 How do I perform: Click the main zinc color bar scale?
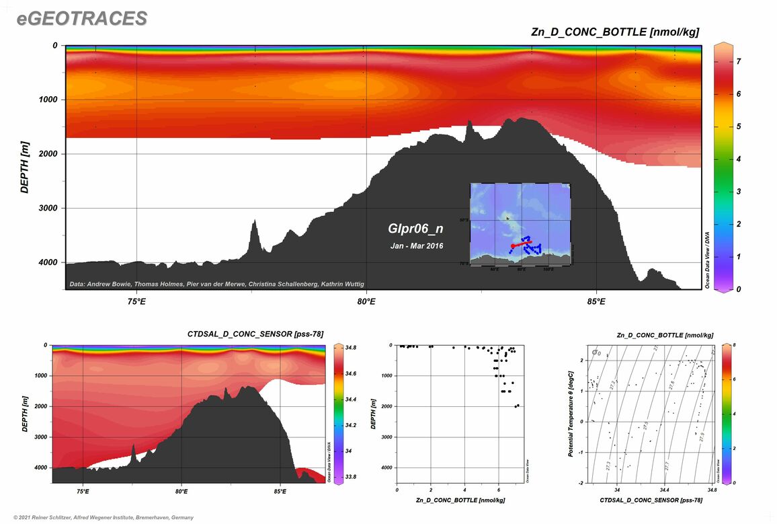pyautogui.click(x=725, y=168)
